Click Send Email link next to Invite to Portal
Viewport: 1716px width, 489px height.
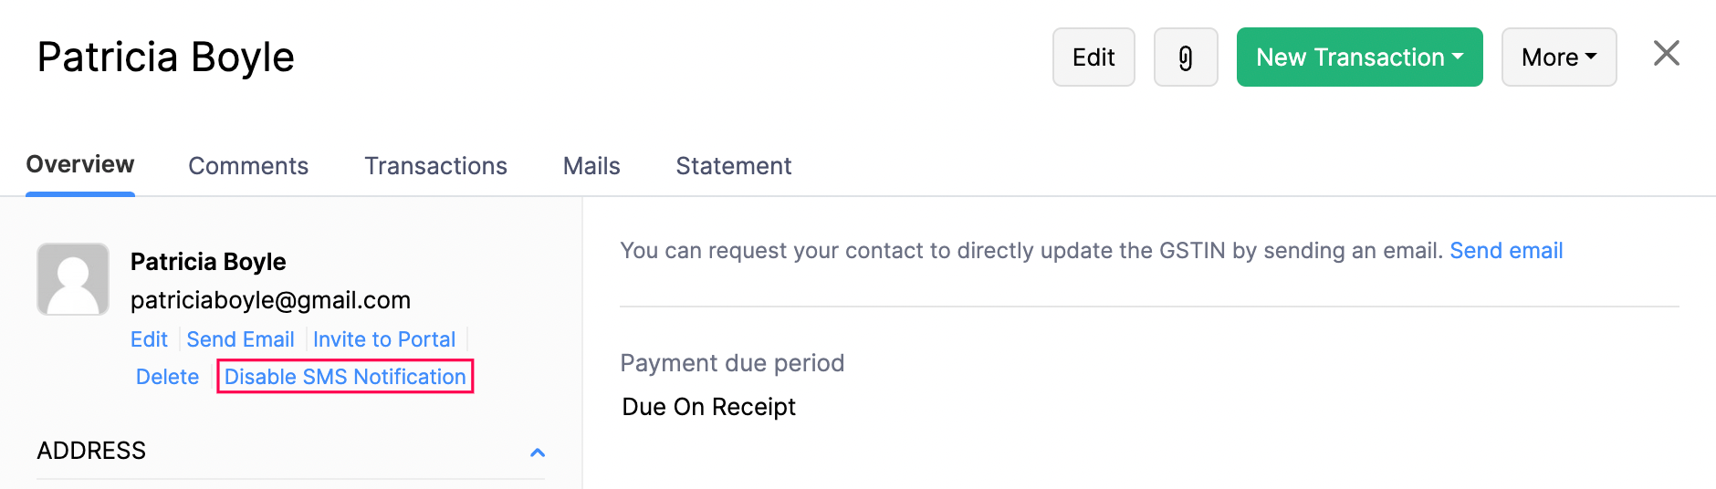pyautogui.click(x=240, y=339)
